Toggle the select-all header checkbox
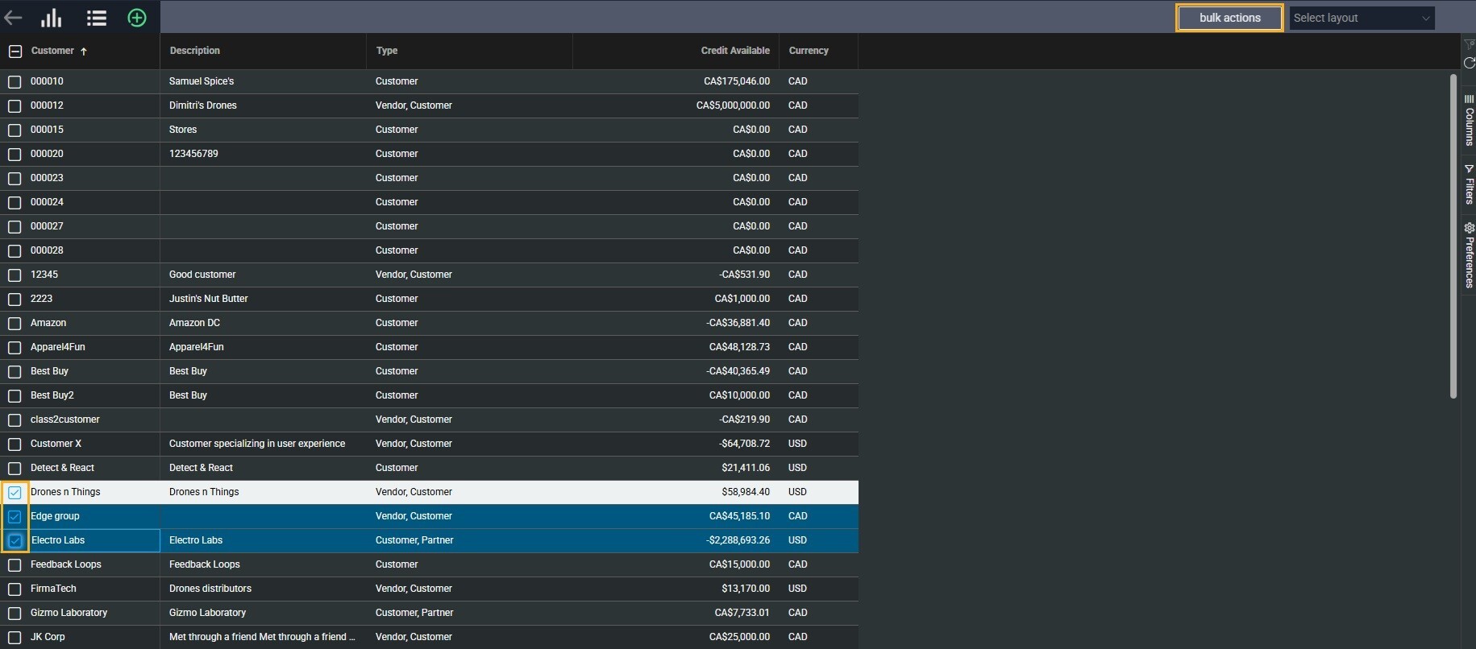The width and height of the screenshot is (1476, 649). click(x=15, y=52)
